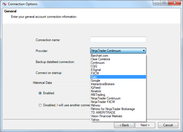Choose Yahoo as provider

point(118,120)
